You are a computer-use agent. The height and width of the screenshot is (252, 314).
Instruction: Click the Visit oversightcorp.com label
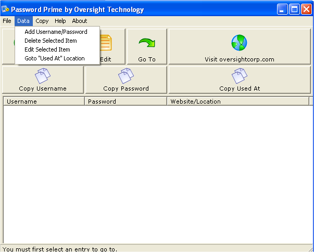pyautogui.click(x=240, y=59)
